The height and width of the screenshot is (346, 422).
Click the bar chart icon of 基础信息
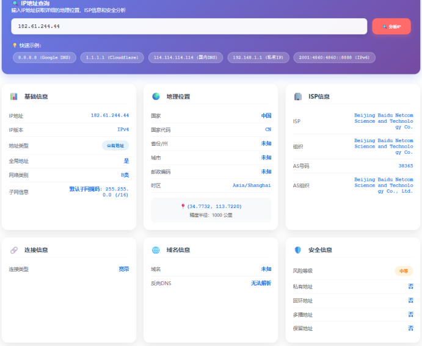pos(13,96)
